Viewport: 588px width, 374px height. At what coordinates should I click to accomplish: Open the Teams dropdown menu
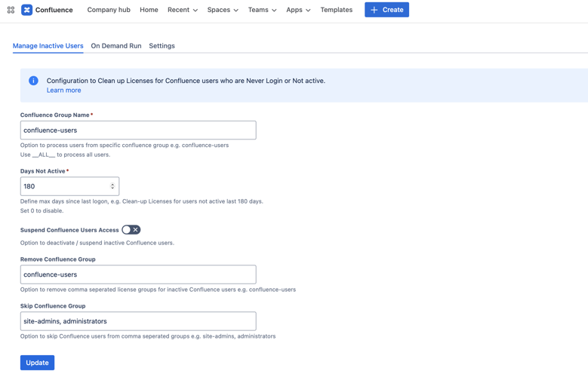(x=262, y=10)
